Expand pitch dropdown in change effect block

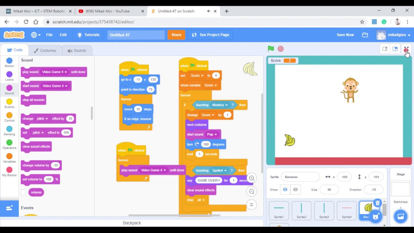(42, 118)
